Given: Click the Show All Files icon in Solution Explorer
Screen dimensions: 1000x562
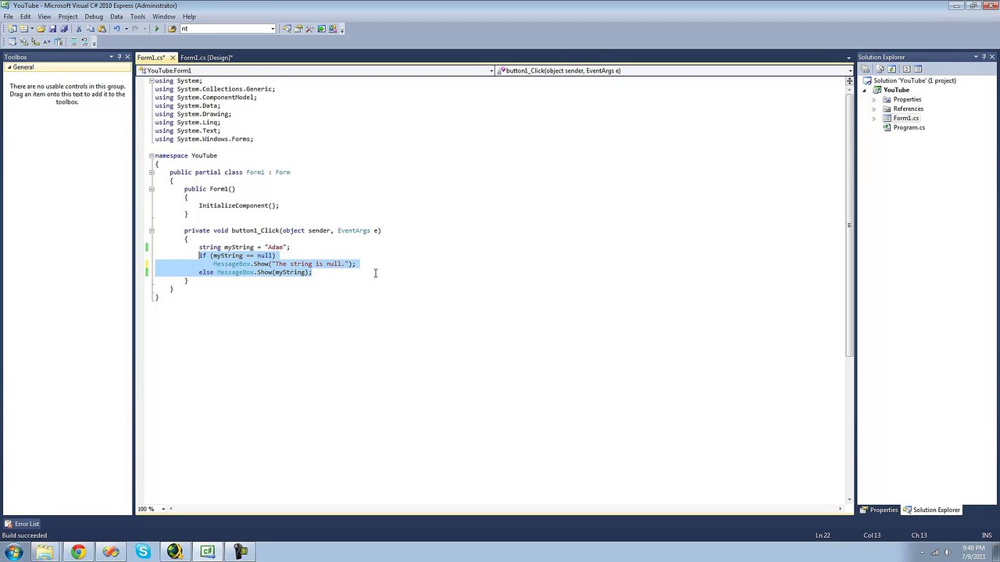Looking at the screenshot, I should (880, 69).
